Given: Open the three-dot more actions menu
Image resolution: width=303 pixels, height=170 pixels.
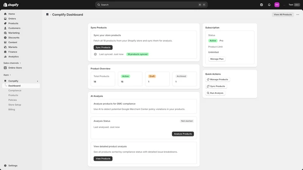Looking at the screenshot, I should (x=298, y=14).
